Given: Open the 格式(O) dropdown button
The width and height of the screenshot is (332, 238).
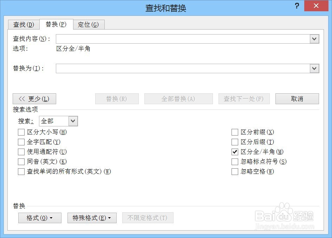Looking at the screenshot, I should tap(40, 218).
